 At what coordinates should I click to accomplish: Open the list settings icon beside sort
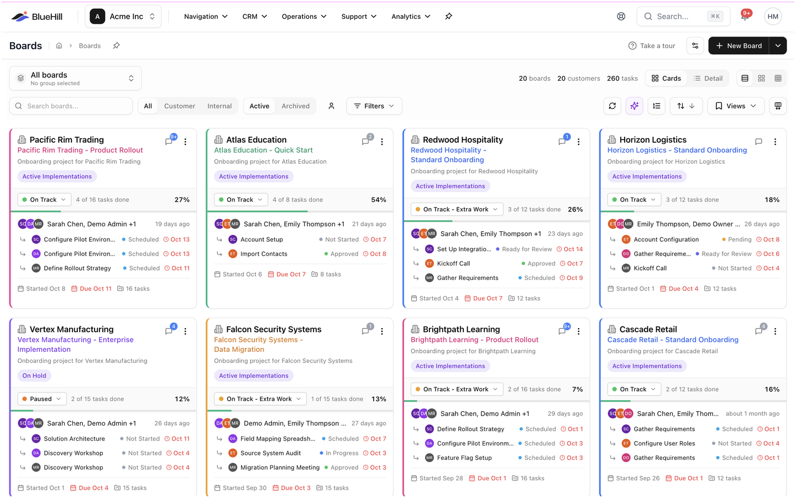pos(657,106)
